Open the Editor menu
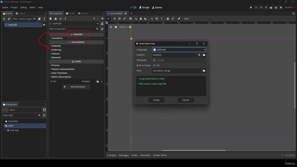The height and width of the screenshot is (167, 297). [32, 7]
